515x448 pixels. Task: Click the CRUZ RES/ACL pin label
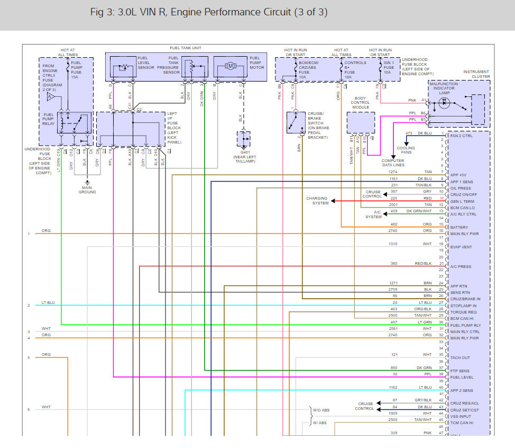tap(464, 404)
